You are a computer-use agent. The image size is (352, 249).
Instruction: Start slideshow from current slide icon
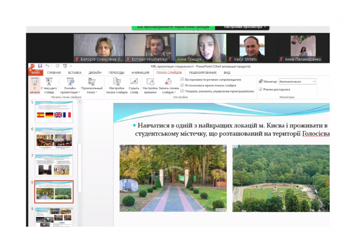pyautogui.click(x=49, y=82)
